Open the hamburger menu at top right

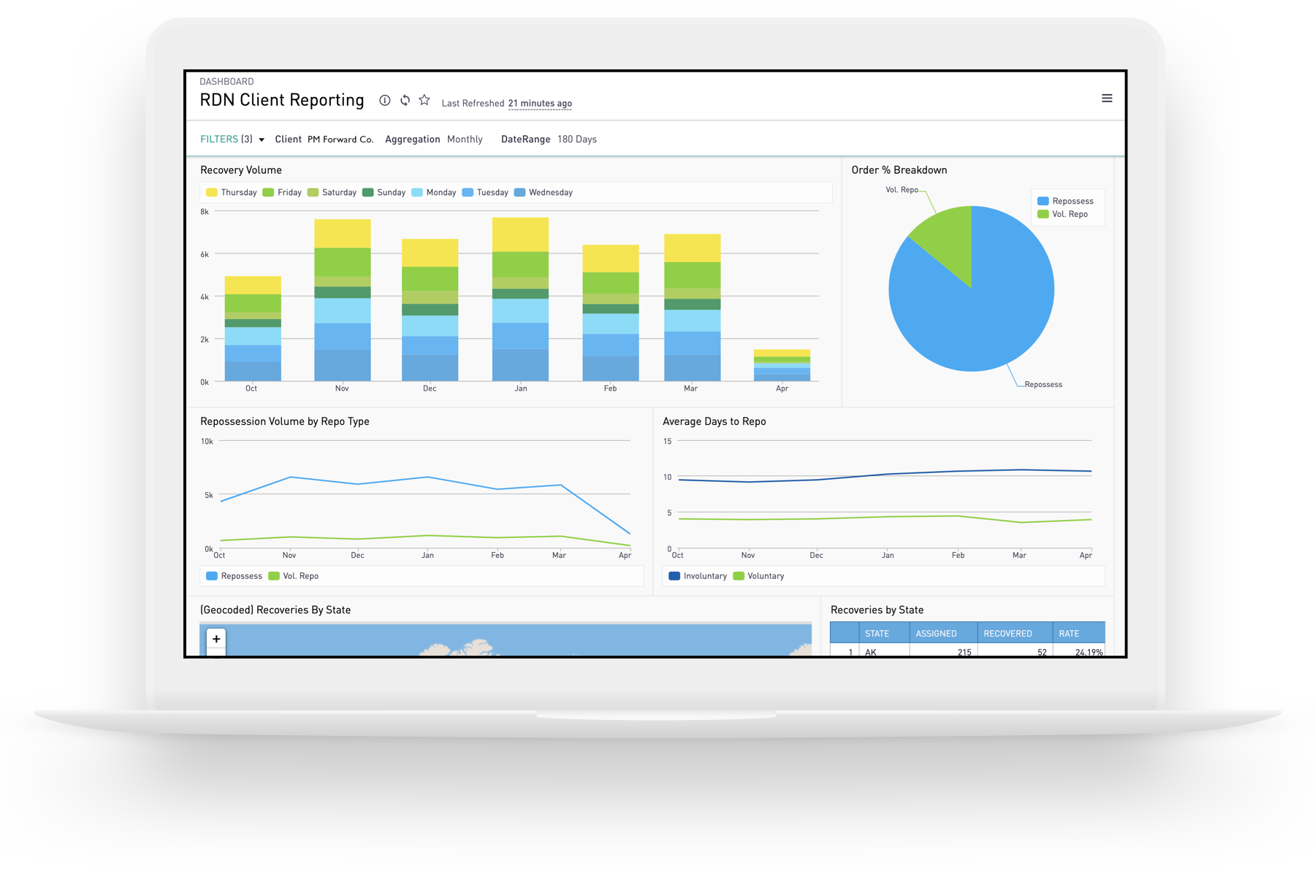[x=1108, y=98]
